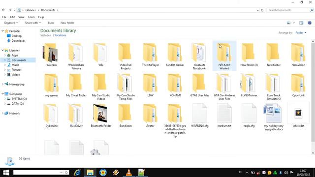Open the Youcam folder
This screenshot has width=315, height=177.
pos(51,55)
